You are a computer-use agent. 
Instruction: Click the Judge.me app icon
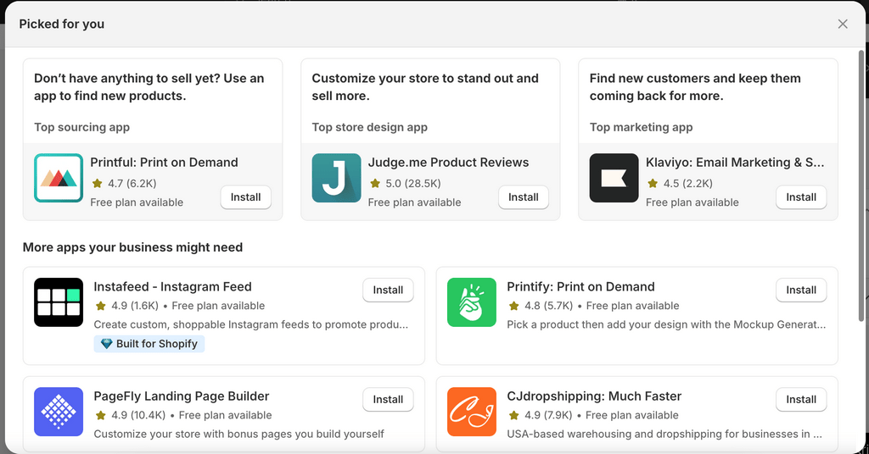point(336,178)
